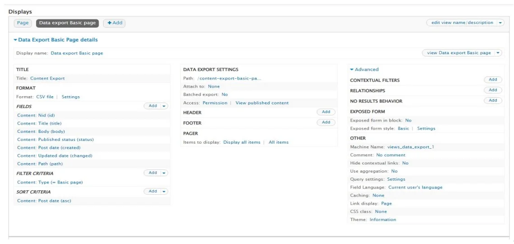Open FILTER CRITERIA Add dropdown arrow
Viewport: 514px width, 244px height.
pyautogui.click(x=164, y=173)
